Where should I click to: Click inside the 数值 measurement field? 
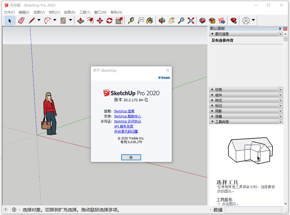[253, 210]
